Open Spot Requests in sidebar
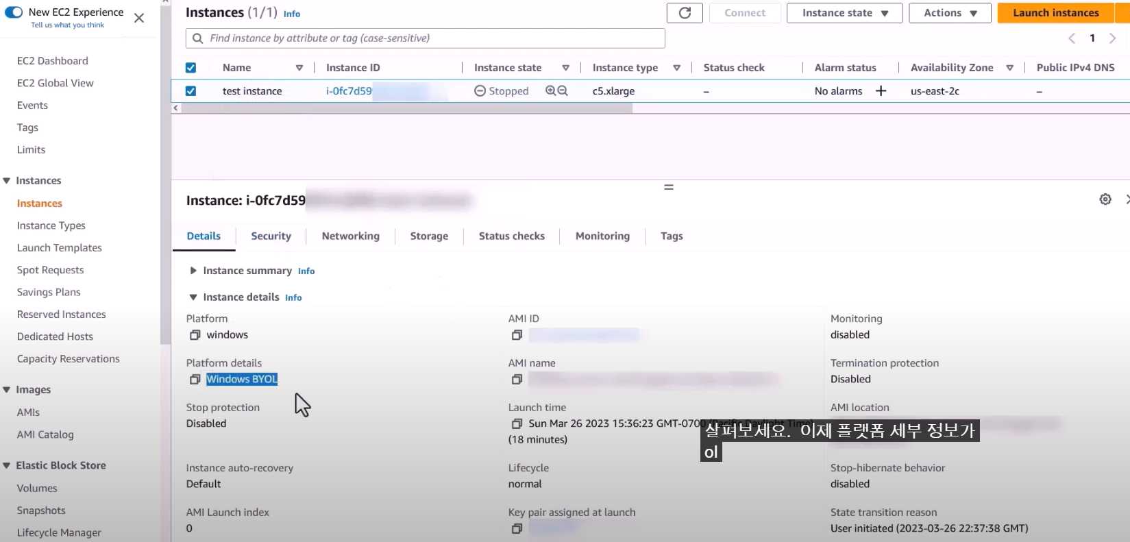Image resolution: width=1130 pixels, height=542 pixels. tap(51, 270)
